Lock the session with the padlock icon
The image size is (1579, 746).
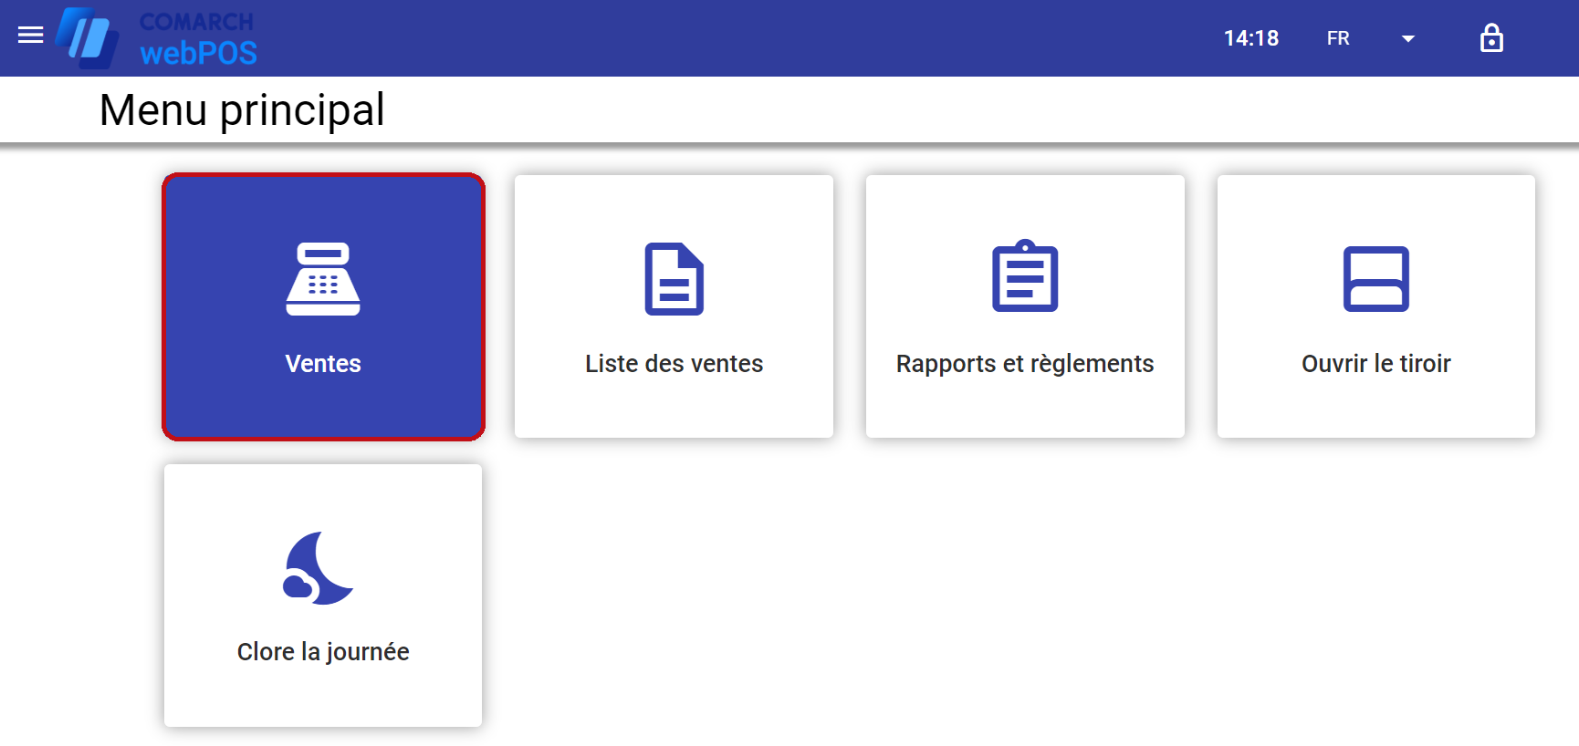click(x=1491, y=38)
